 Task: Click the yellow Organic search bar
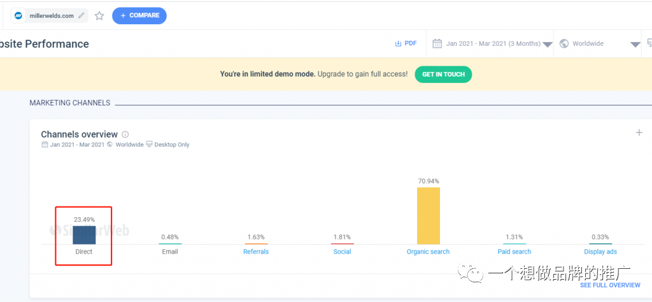point(428,215)
